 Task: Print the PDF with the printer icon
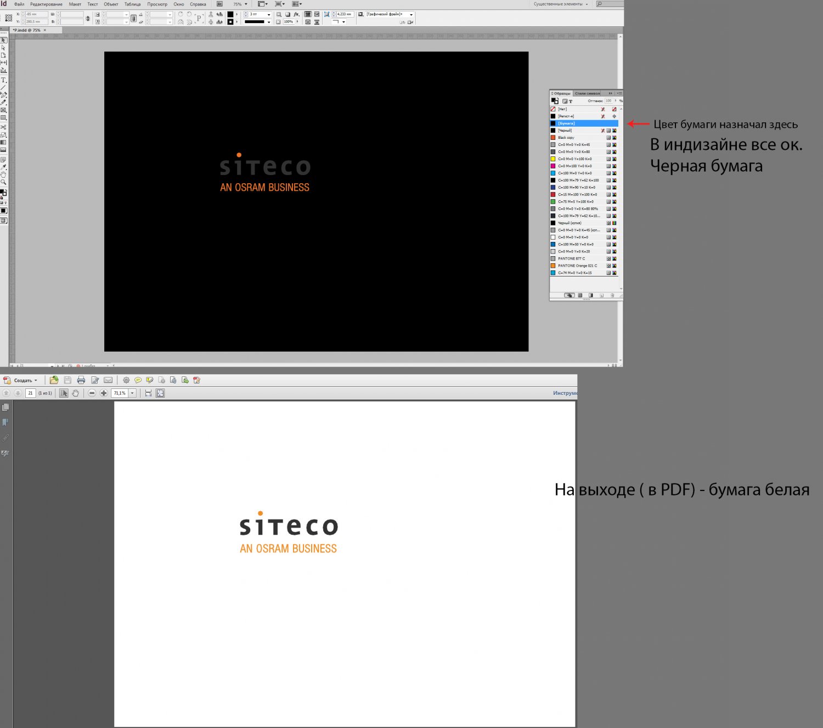(81, 380)
